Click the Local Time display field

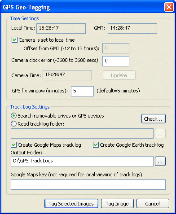point(61,28)
